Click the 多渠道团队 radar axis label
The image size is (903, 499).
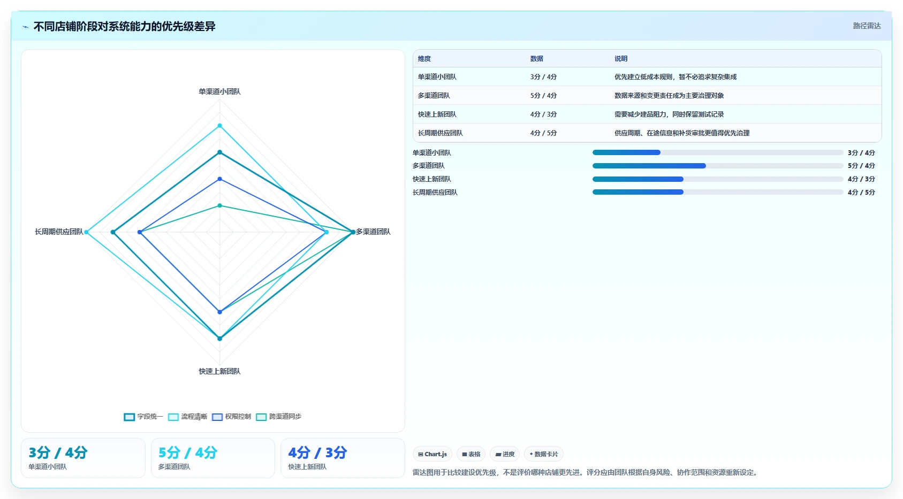pyautogui.click(x=373, y=232)
